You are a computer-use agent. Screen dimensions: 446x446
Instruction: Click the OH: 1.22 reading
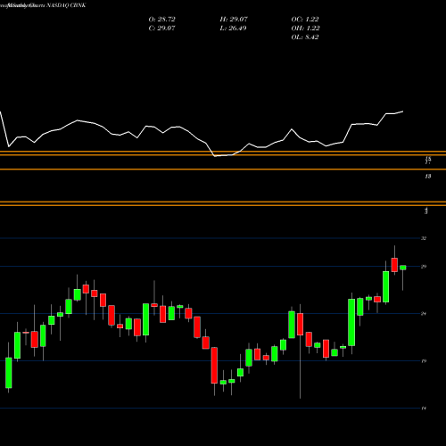[305, 29]
